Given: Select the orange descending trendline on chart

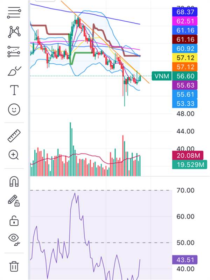Looking at the screenshot, I should click(x=105, y=42).
